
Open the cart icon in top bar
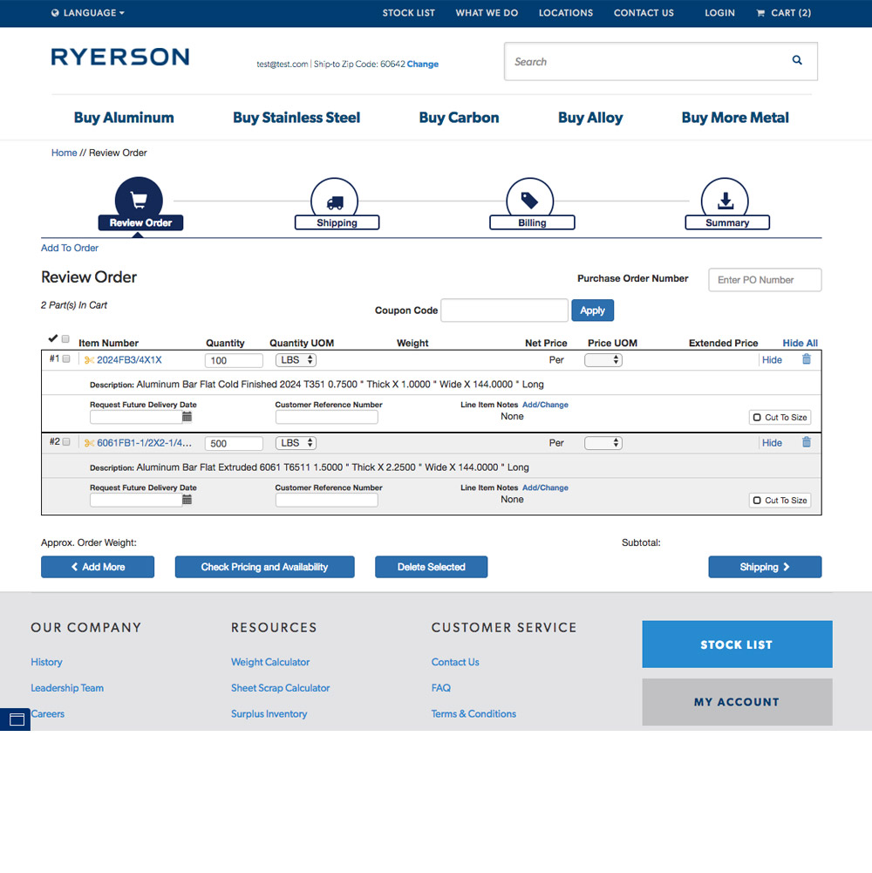tap(760, 13)
